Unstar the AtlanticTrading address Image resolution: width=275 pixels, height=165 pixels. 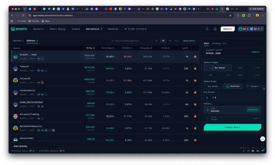point(195,116)
